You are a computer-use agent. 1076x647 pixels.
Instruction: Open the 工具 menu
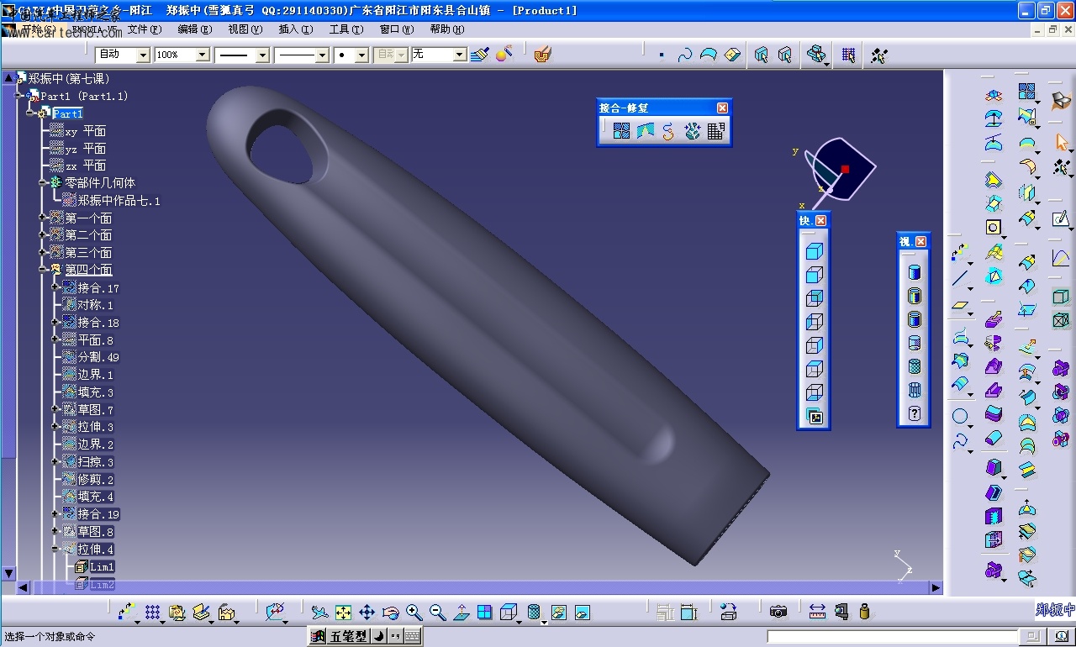coord(346,29)
